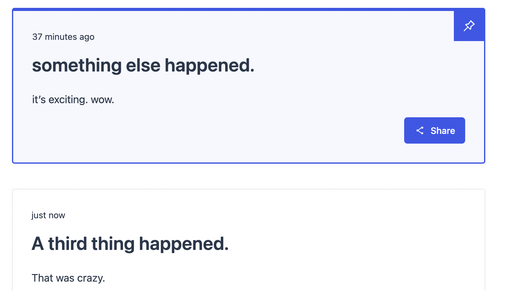Click "happened." in the second post headline
Screen dimensions: 507x291
point(184,244)
